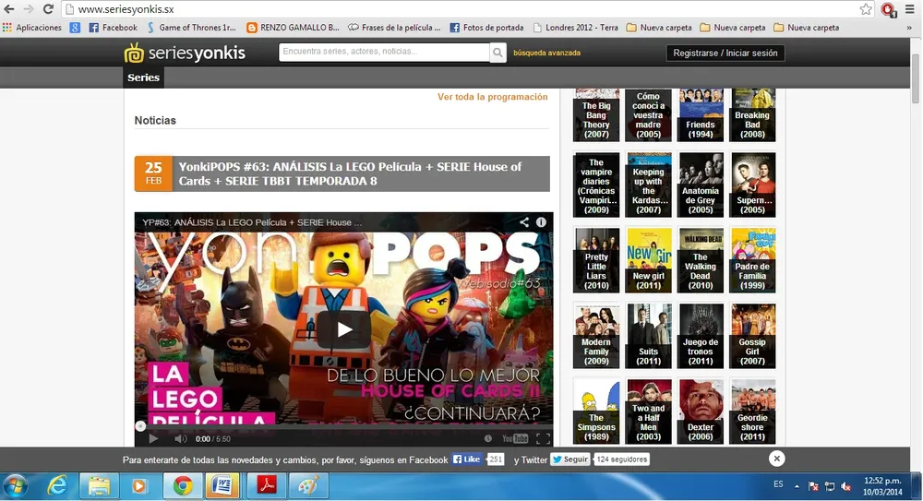Open The Simpsons (1989) thumbnail

tap(596, 412)
